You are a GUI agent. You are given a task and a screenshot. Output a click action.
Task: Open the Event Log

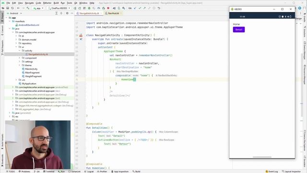pyautogui.click(x=272, y=172)
